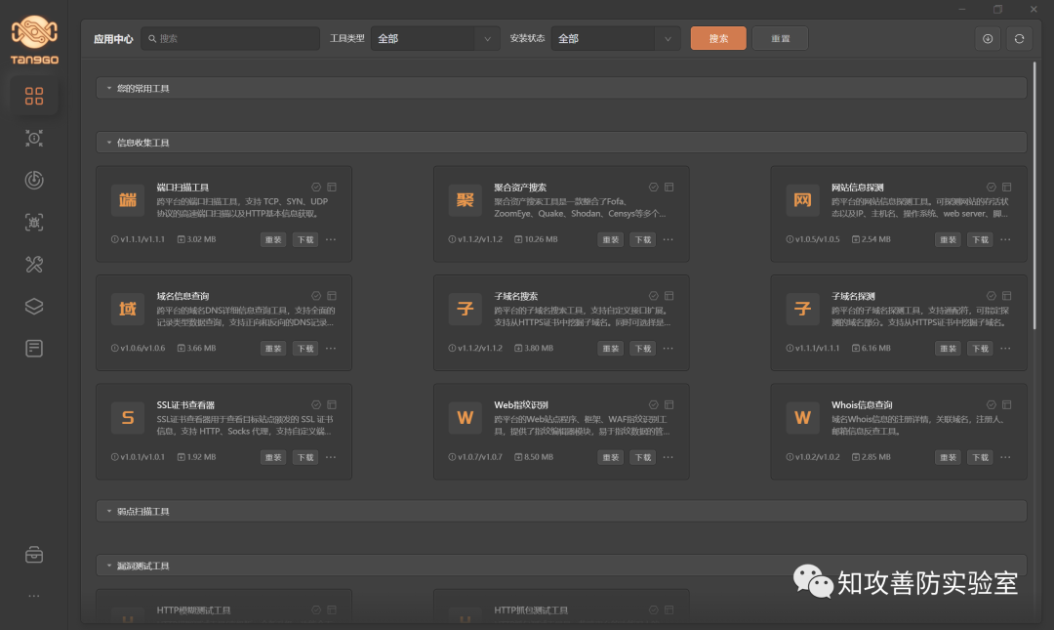
Task: Toggle check circle on 域名信息查询 card
Action: 316,296
